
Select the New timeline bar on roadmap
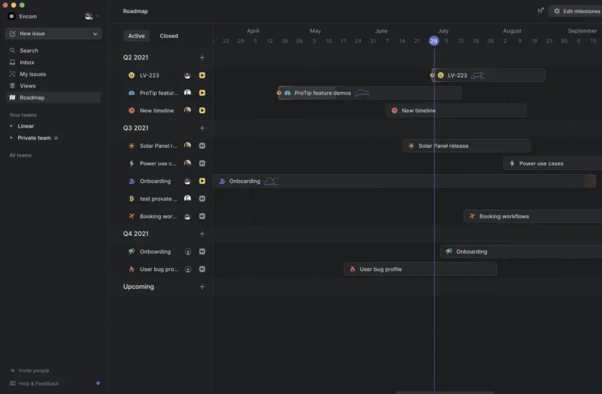click(x=456, y=111)
